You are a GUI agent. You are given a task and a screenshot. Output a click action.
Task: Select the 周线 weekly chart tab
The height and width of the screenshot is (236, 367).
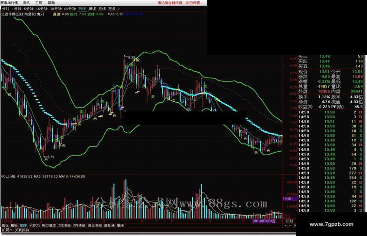coord(92,9)
